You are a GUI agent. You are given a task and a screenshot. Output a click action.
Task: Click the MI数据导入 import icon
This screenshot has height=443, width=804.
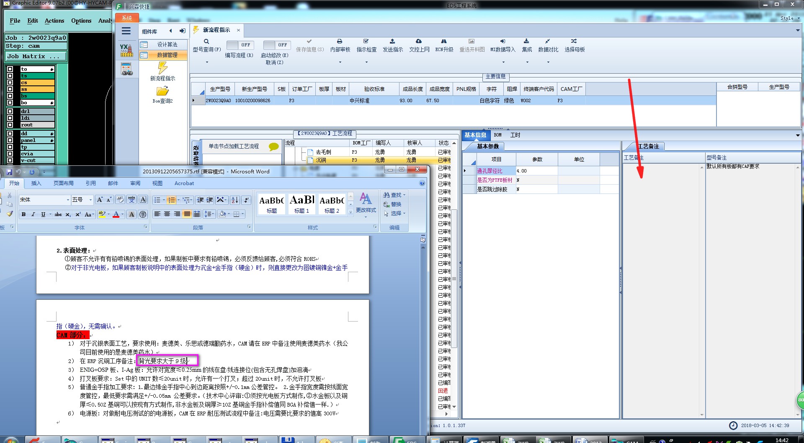click(502, 41)
